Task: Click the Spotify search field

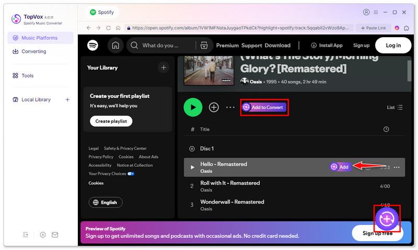Action: pos(162,46)
